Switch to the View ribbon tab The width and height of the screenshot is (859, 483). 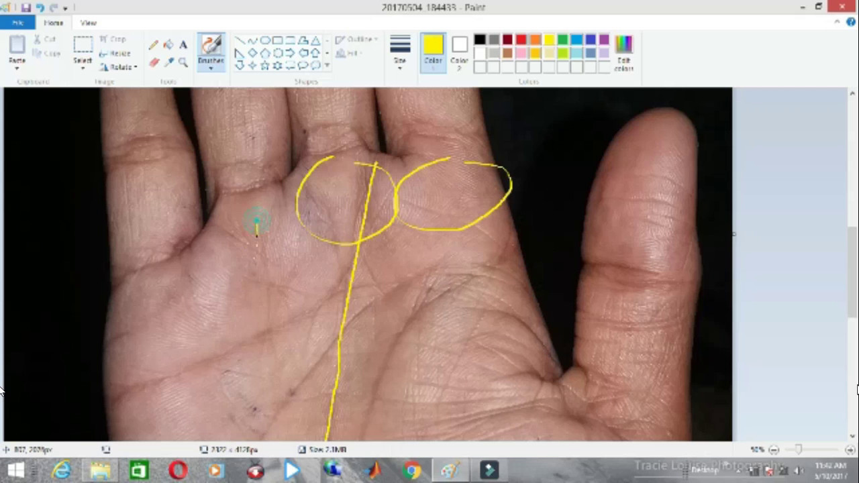click(x=89, y=23)
